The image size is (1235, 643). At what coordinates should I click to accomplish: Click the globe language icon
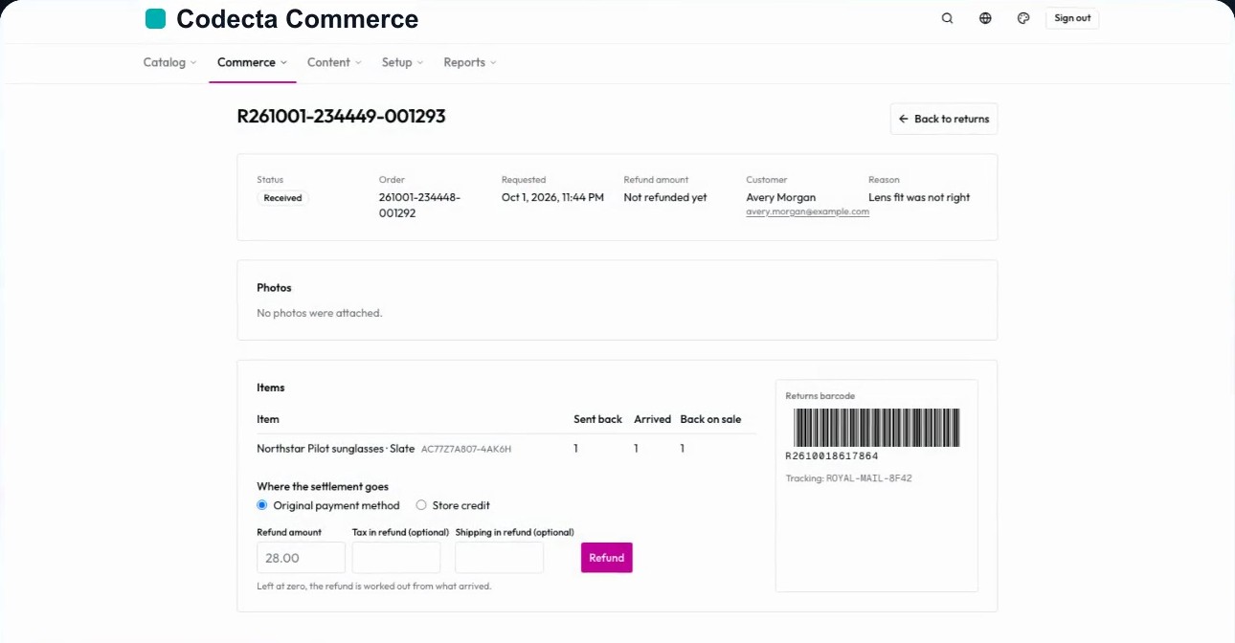(985, 18)
